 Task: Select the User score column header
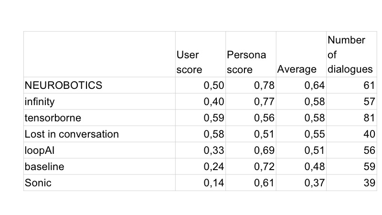pyautogui.click(x=190, y=62)
